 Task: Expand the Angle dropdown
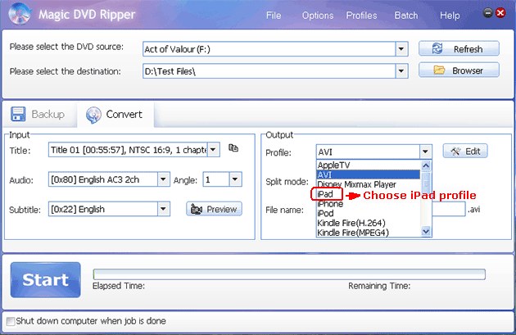point(235,179)
